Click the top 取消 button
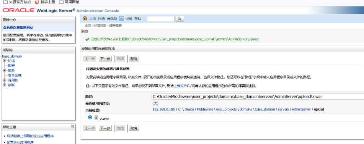Screen dimensions: 364x144 click(x=134, y=59)
